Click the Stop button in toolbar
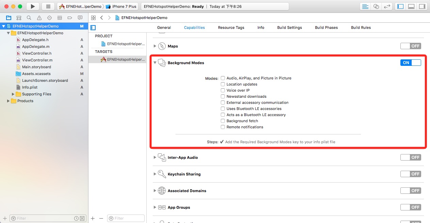 [48, 6]
